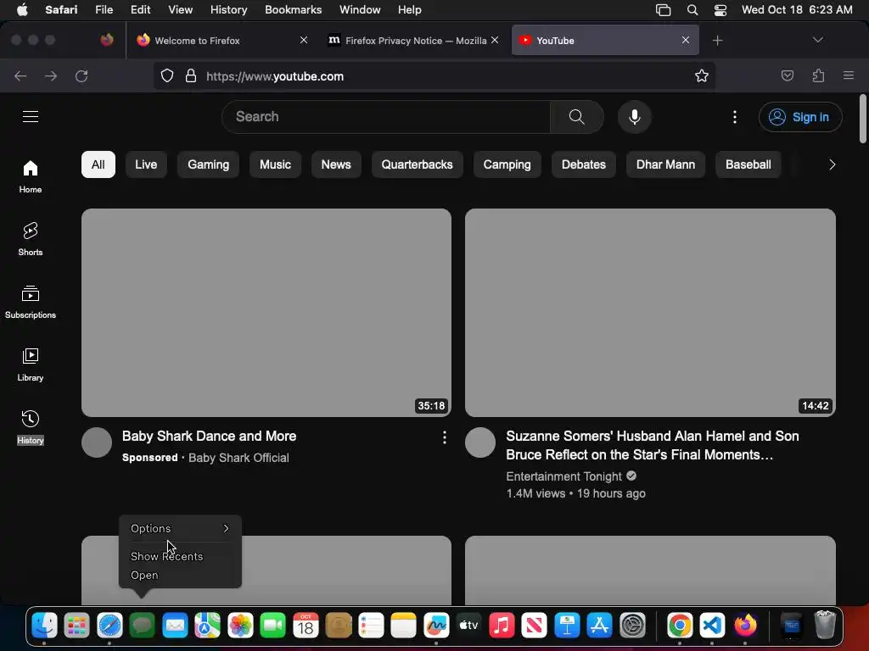
Task: Open Shorts from the sidebar
Action: 31,239
